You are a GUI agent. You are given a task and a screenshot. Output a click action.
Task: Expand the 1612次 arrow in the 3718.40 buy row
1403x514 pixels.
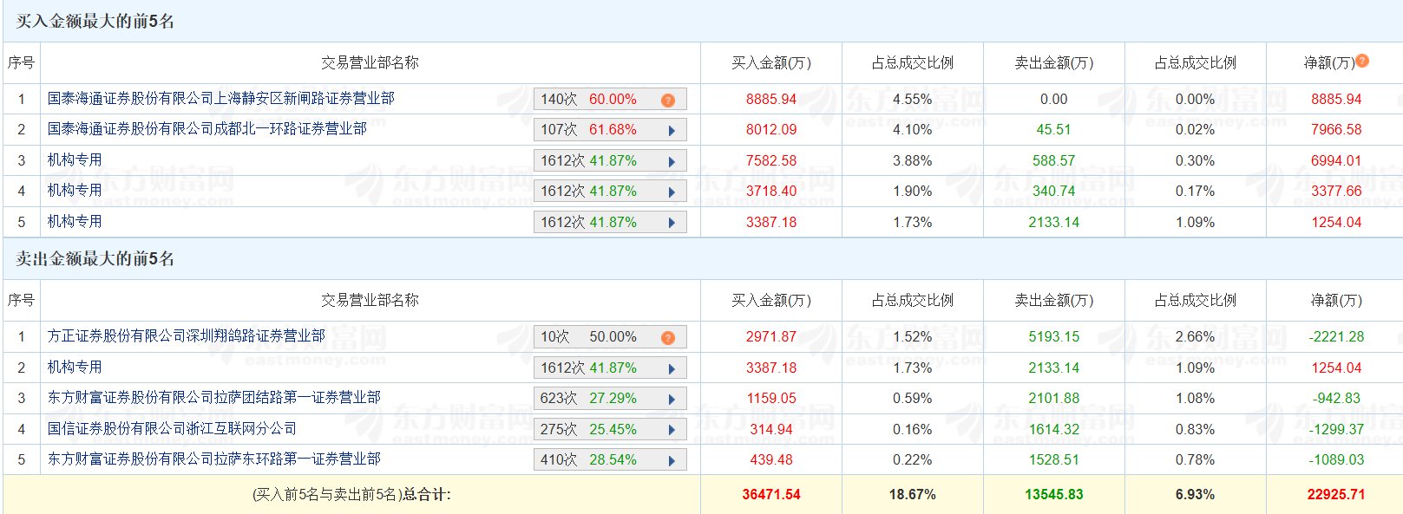(x=672, y=192)
